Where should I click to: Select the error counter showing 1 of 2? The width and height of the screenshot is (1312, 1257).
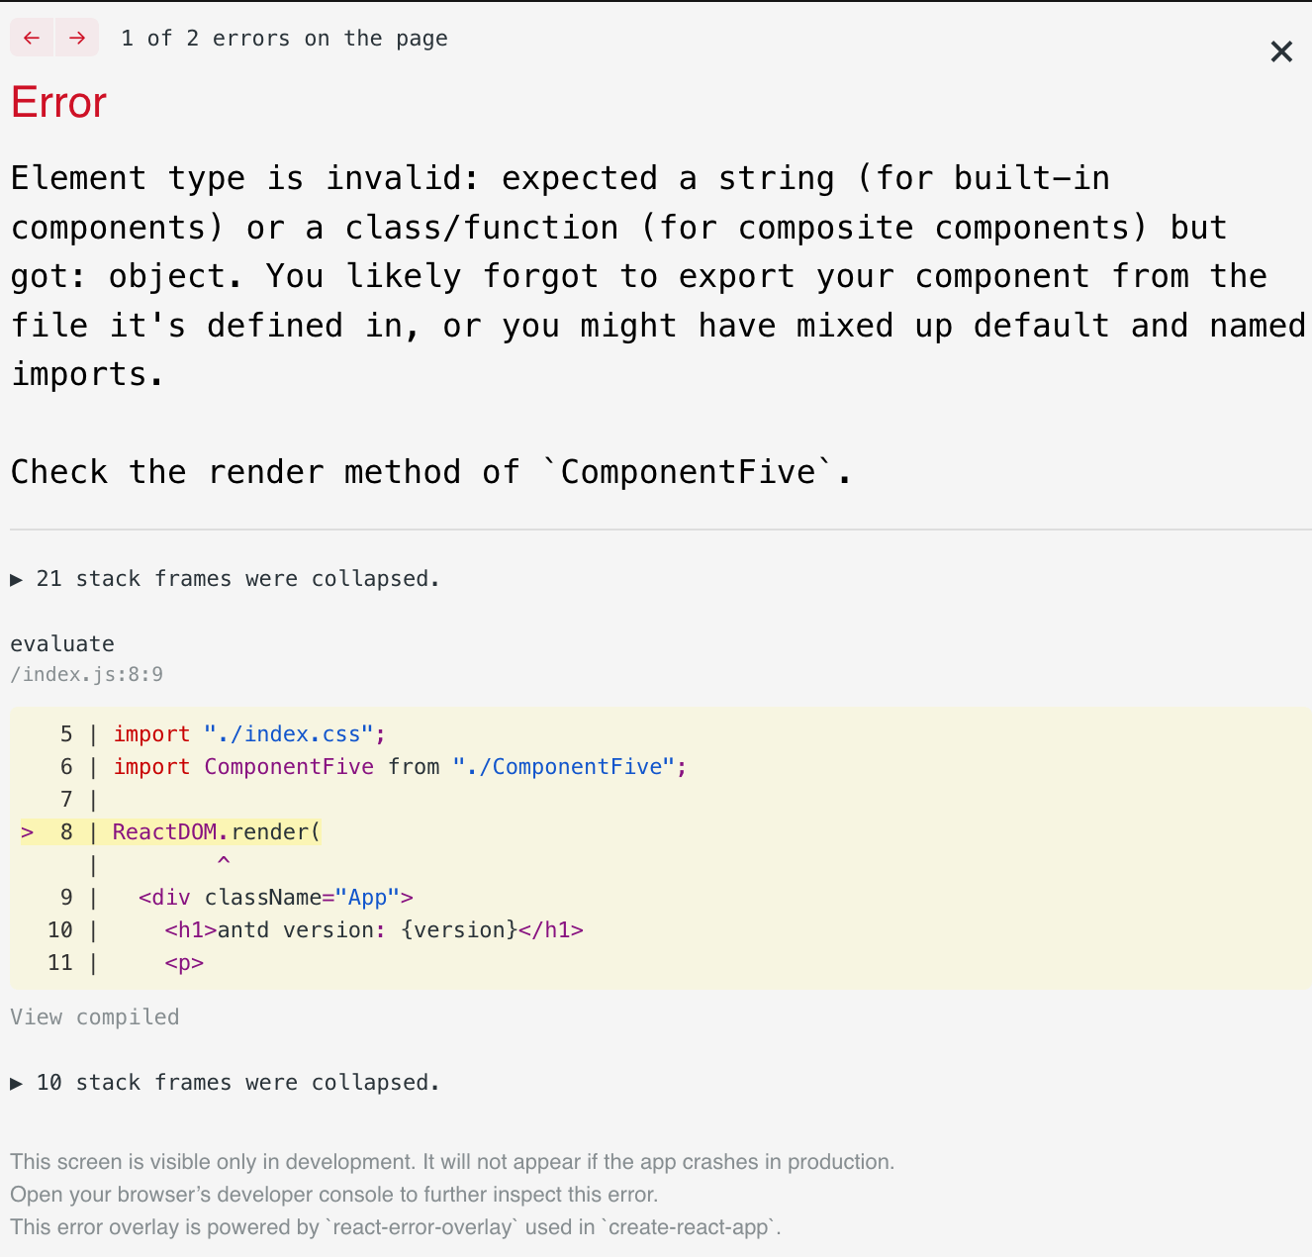coord(284,38)
